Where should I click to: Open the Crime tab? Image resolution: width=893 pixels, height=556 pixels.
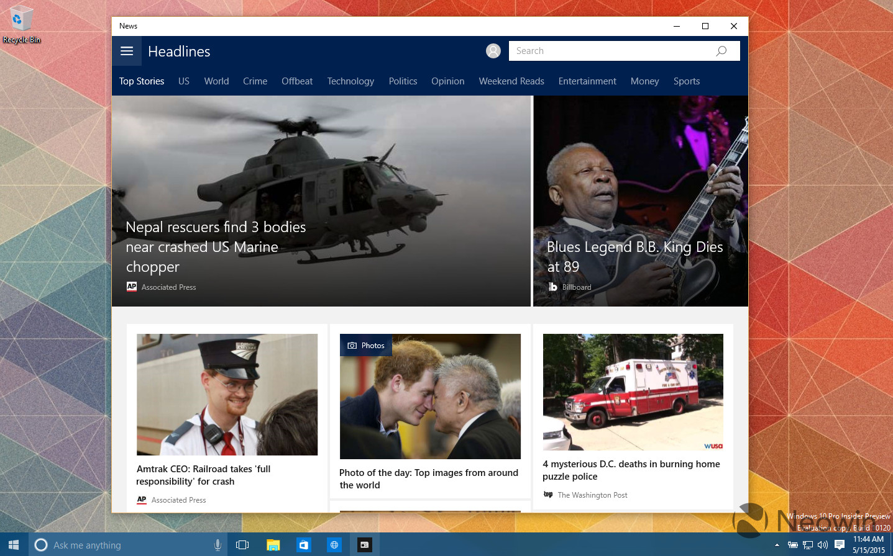[255, 81]
